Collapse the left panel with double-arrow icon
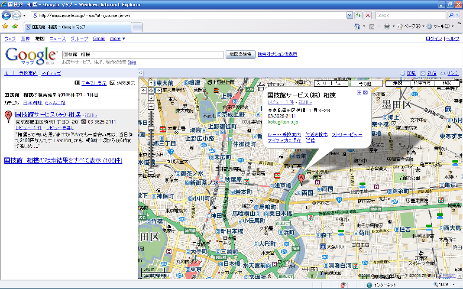463x289 pixels. [x=140, y=73]
